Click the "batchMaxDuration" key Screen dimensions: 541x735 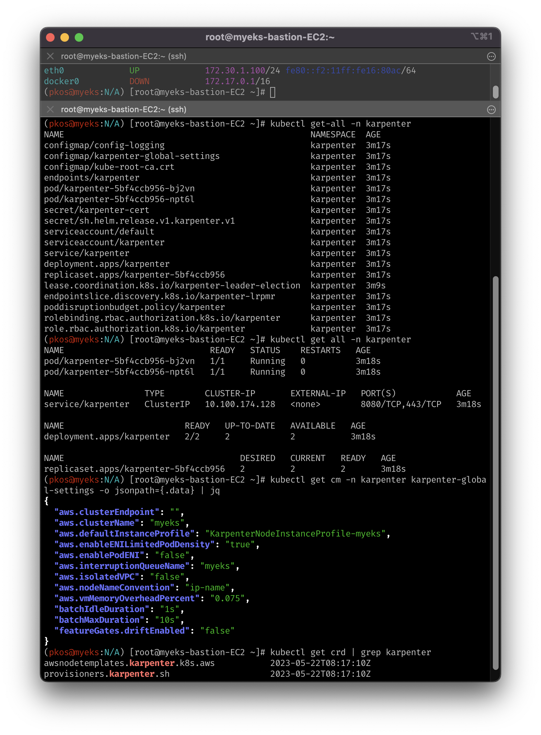[x=99, y=620]
